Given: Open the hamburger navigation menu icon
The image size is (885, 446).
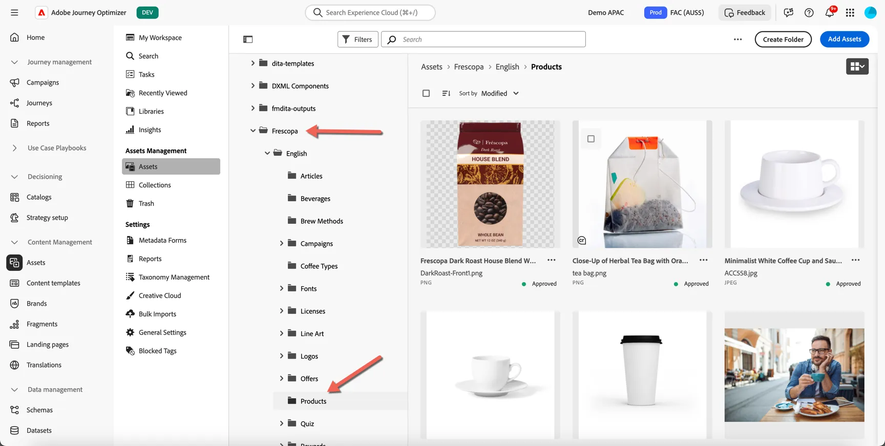Looking at the screenshot, I should (x=14, y=12).
